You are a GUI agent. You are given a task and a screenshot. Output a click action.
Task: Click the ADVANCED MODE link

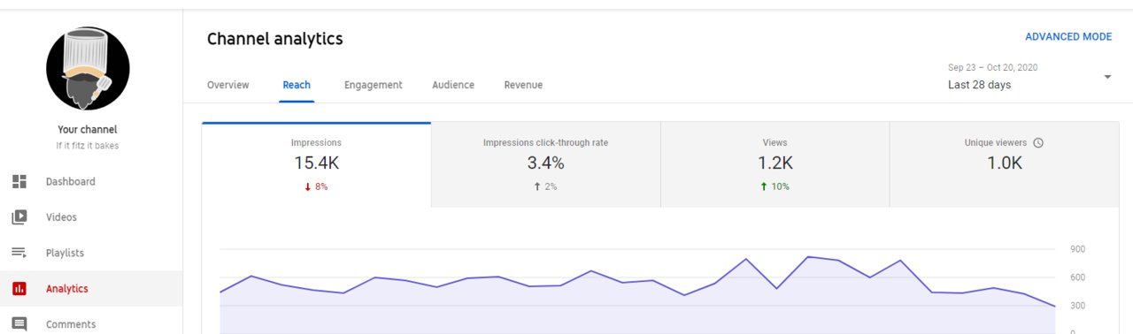(x=1068, y=37)
